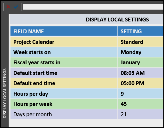Click inside the formula entry bar
The width and height of the screenshot is (164, 128).
coord(93,7)
